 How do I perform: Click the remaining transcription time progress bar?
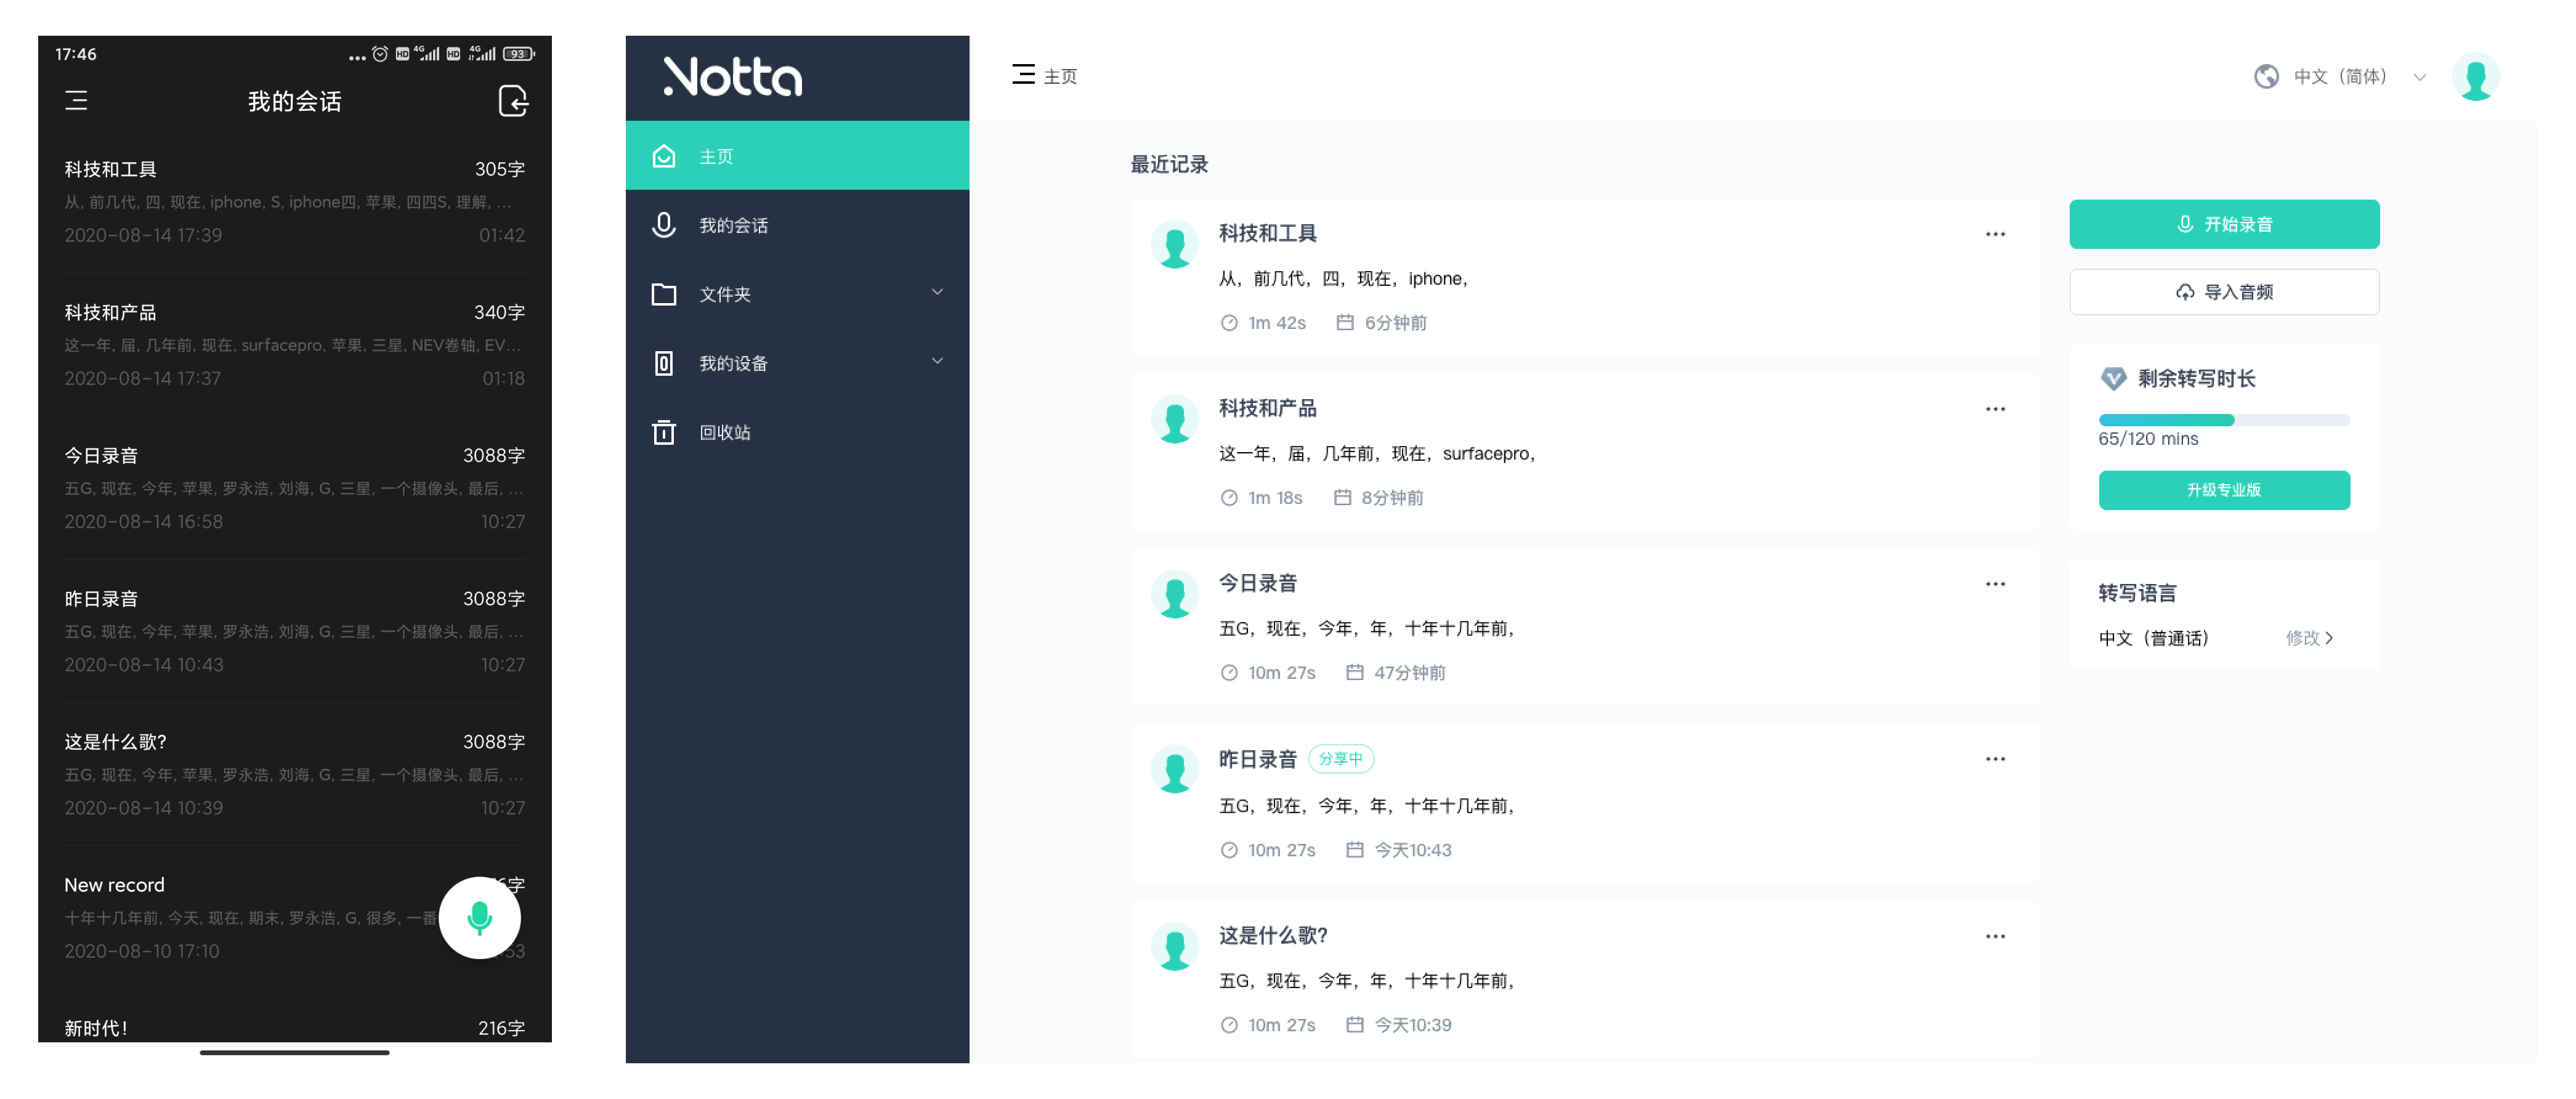click(2223, 420)
